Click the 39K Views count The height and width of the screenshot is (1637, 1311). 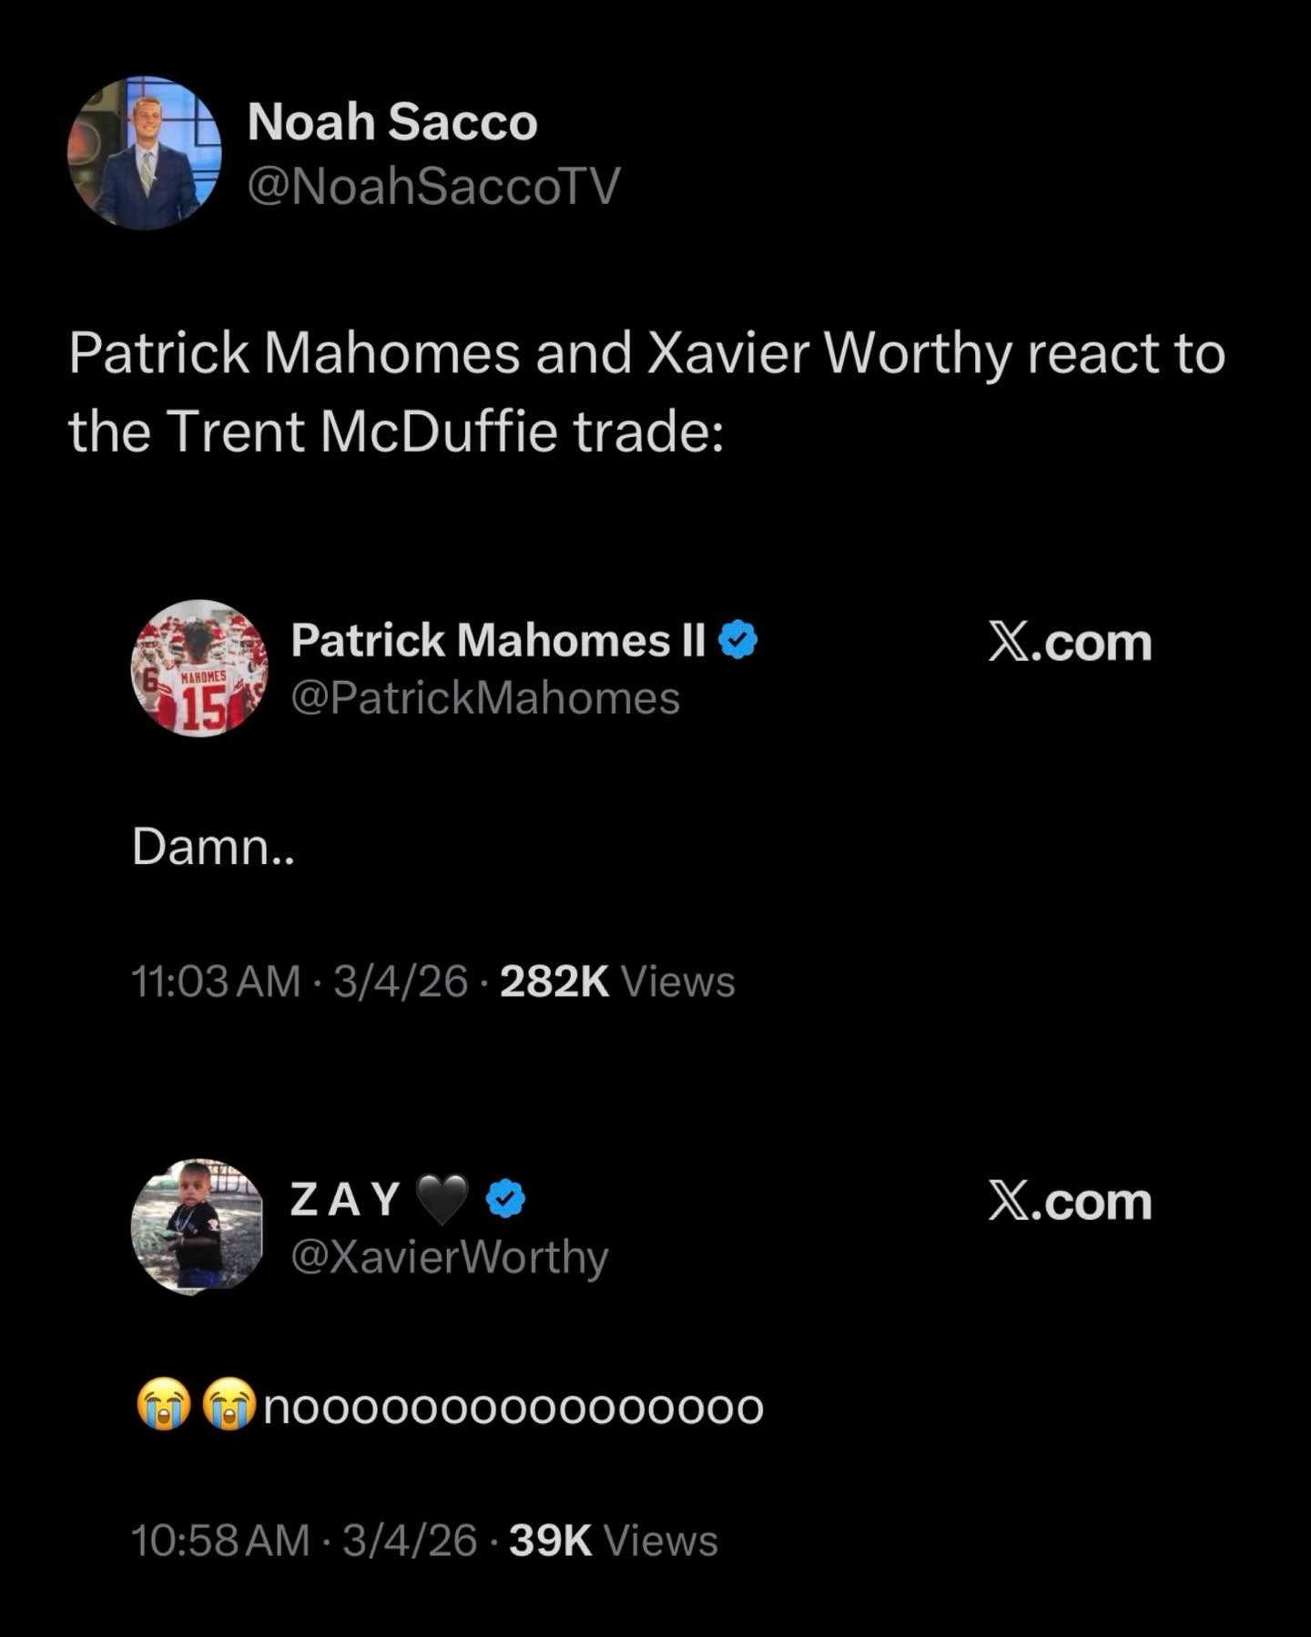tap(614, 1540)
